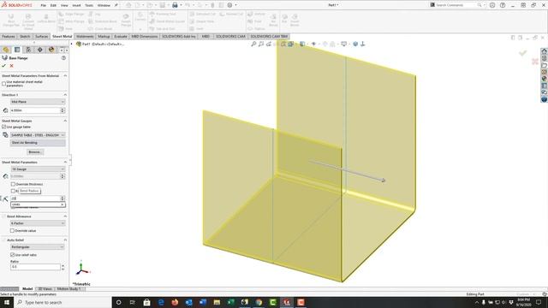Open PropertyManager panel icon
Viewport: 548px width, 308px height.
tap(17, 50)
